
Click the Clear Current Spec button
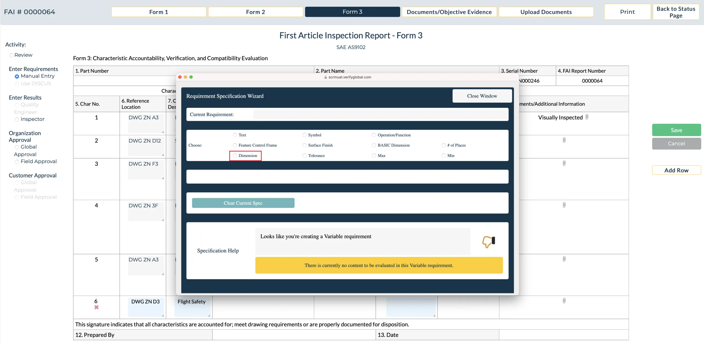(x=243, y=203)
